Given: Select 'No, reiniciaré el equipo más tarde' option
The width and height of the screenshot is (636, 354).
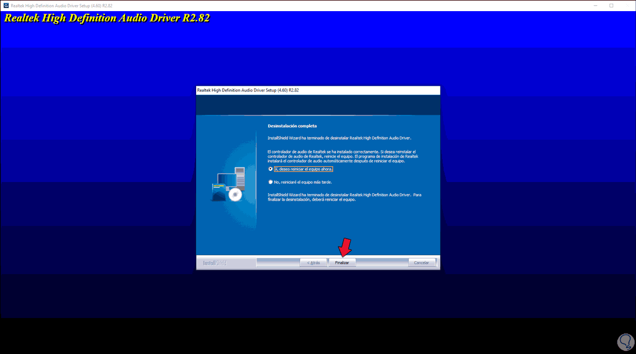Looking at the screenshot, I should coord(271,182).
